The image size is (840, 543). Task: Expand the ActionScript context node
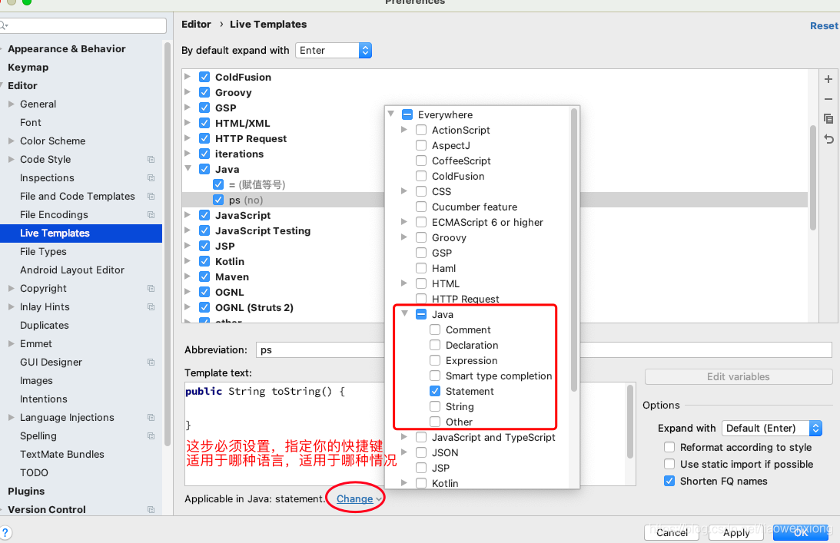click(404, 130)
